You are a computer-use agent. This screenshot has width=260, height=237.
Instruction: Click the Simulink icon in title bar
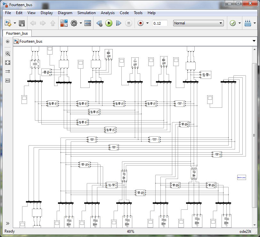pos(5,5)
